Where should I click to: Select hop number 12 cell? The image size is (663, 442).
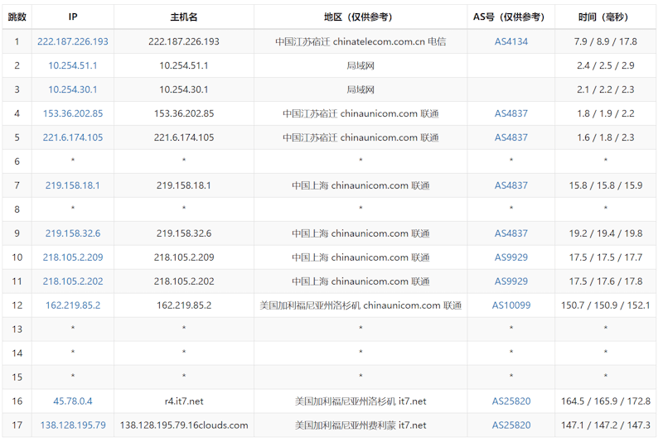click(17, 305)
